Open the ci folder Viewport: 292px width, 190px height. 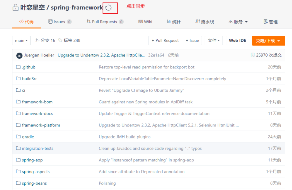(x=23, y=90)
